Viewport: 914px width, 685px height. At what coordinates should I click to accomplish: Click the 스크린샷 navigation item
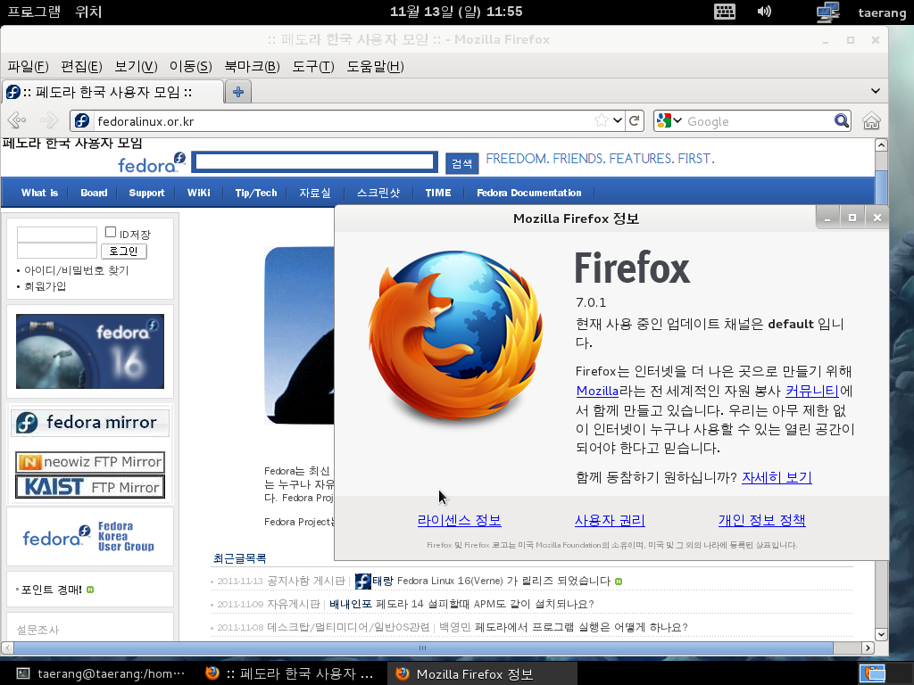click(x=378, y=193)
